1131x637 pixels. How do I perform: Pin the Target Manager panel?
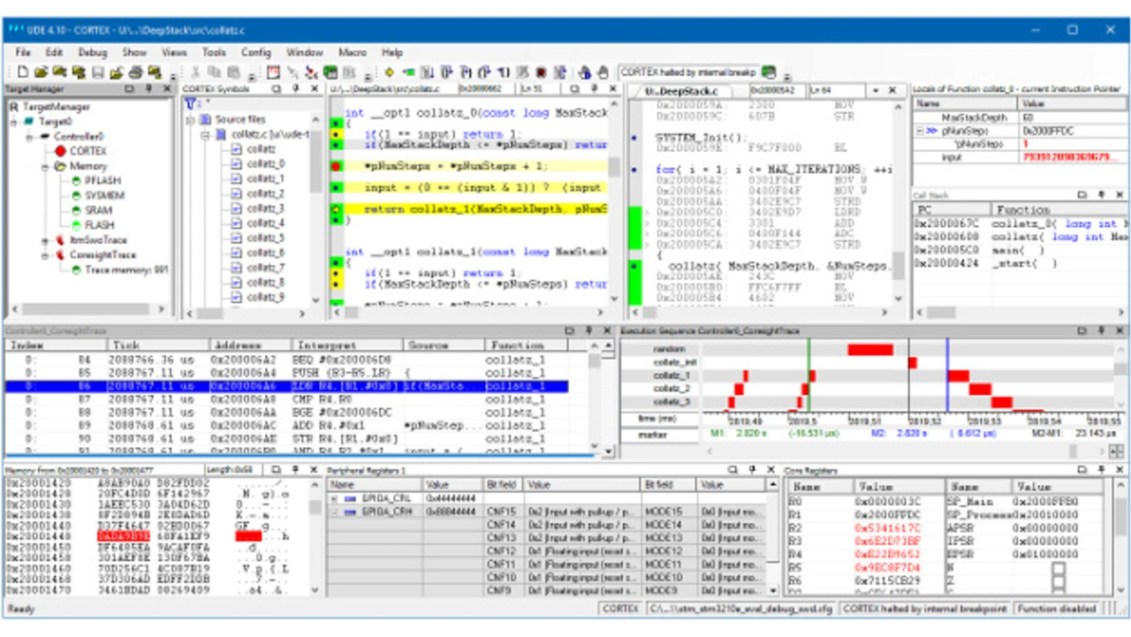(x=148, y=89)
